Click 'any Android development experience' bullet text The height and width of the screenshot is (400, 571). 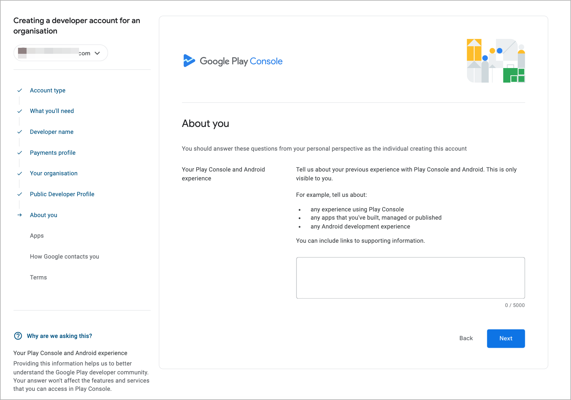(360, 227)
